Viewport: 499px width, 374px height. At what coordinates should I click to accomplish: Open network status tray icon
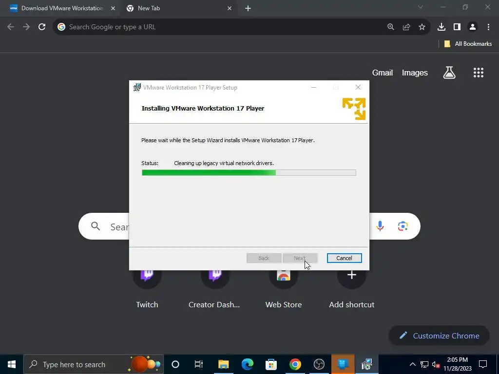tap(424, 364)
